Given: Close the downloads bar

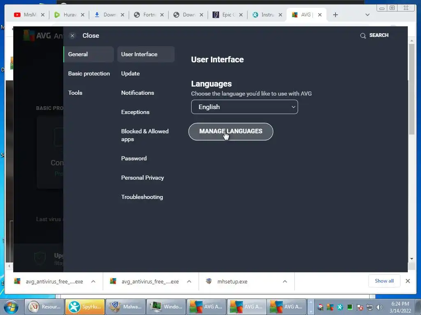Looking at the screenshot, I should (407, 281).
